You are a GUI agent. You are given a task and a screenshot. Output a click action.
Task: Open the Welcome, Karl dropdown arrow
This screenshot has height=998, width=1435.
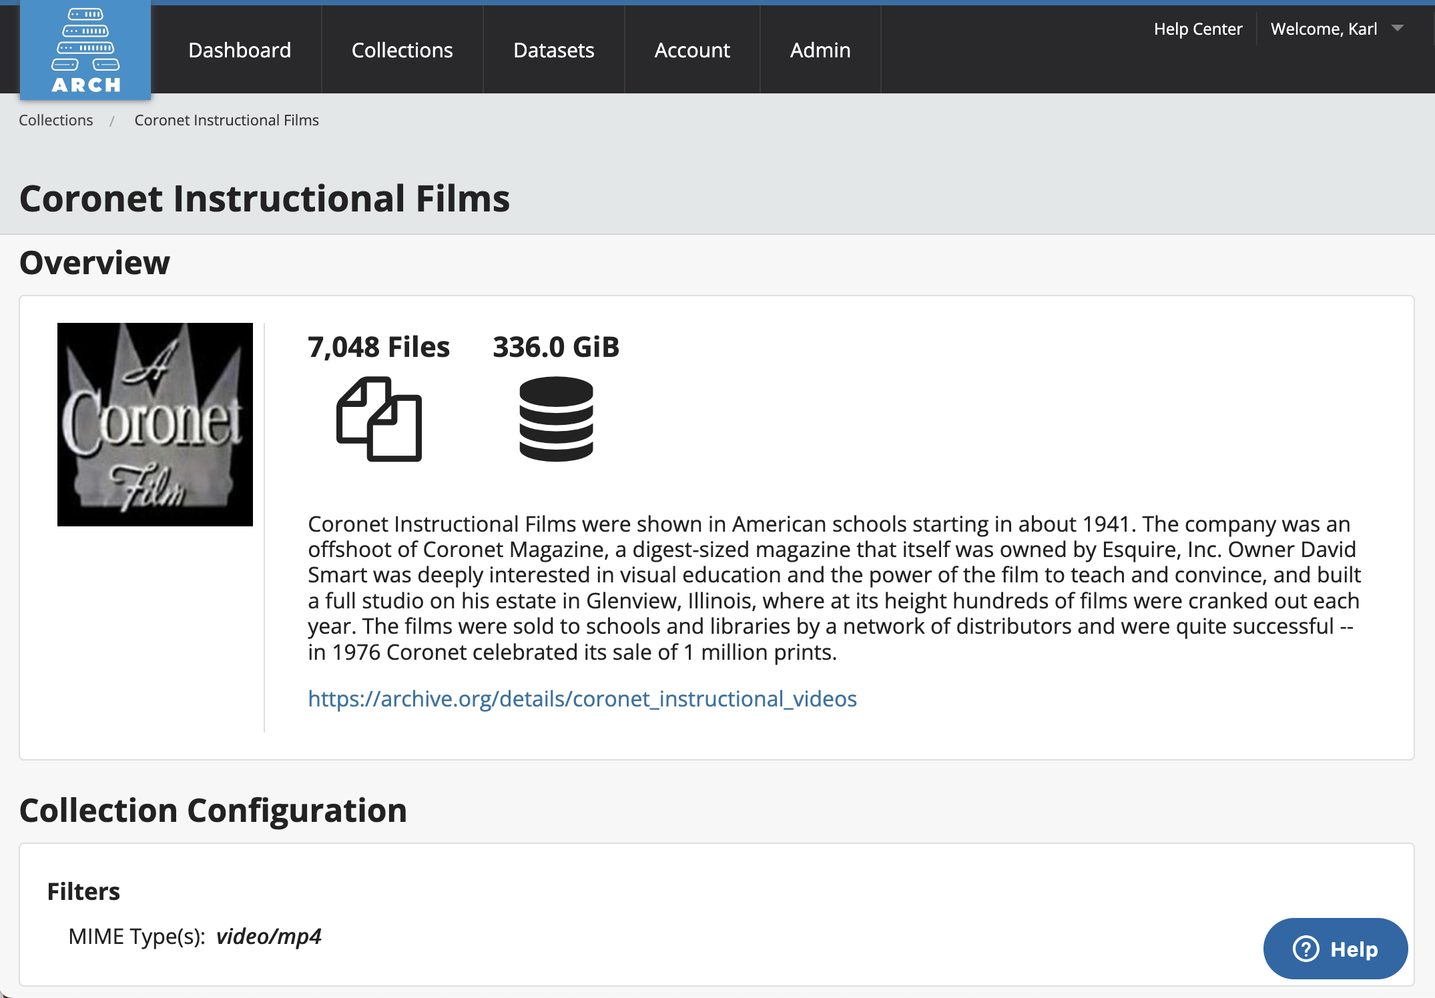click(1398, 28)
